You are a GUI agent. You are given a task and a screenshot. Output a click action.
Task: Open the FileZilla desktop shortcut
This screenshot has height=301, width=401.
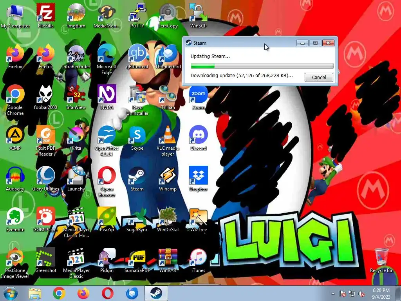pyautogui.click(x=45, y=15)
